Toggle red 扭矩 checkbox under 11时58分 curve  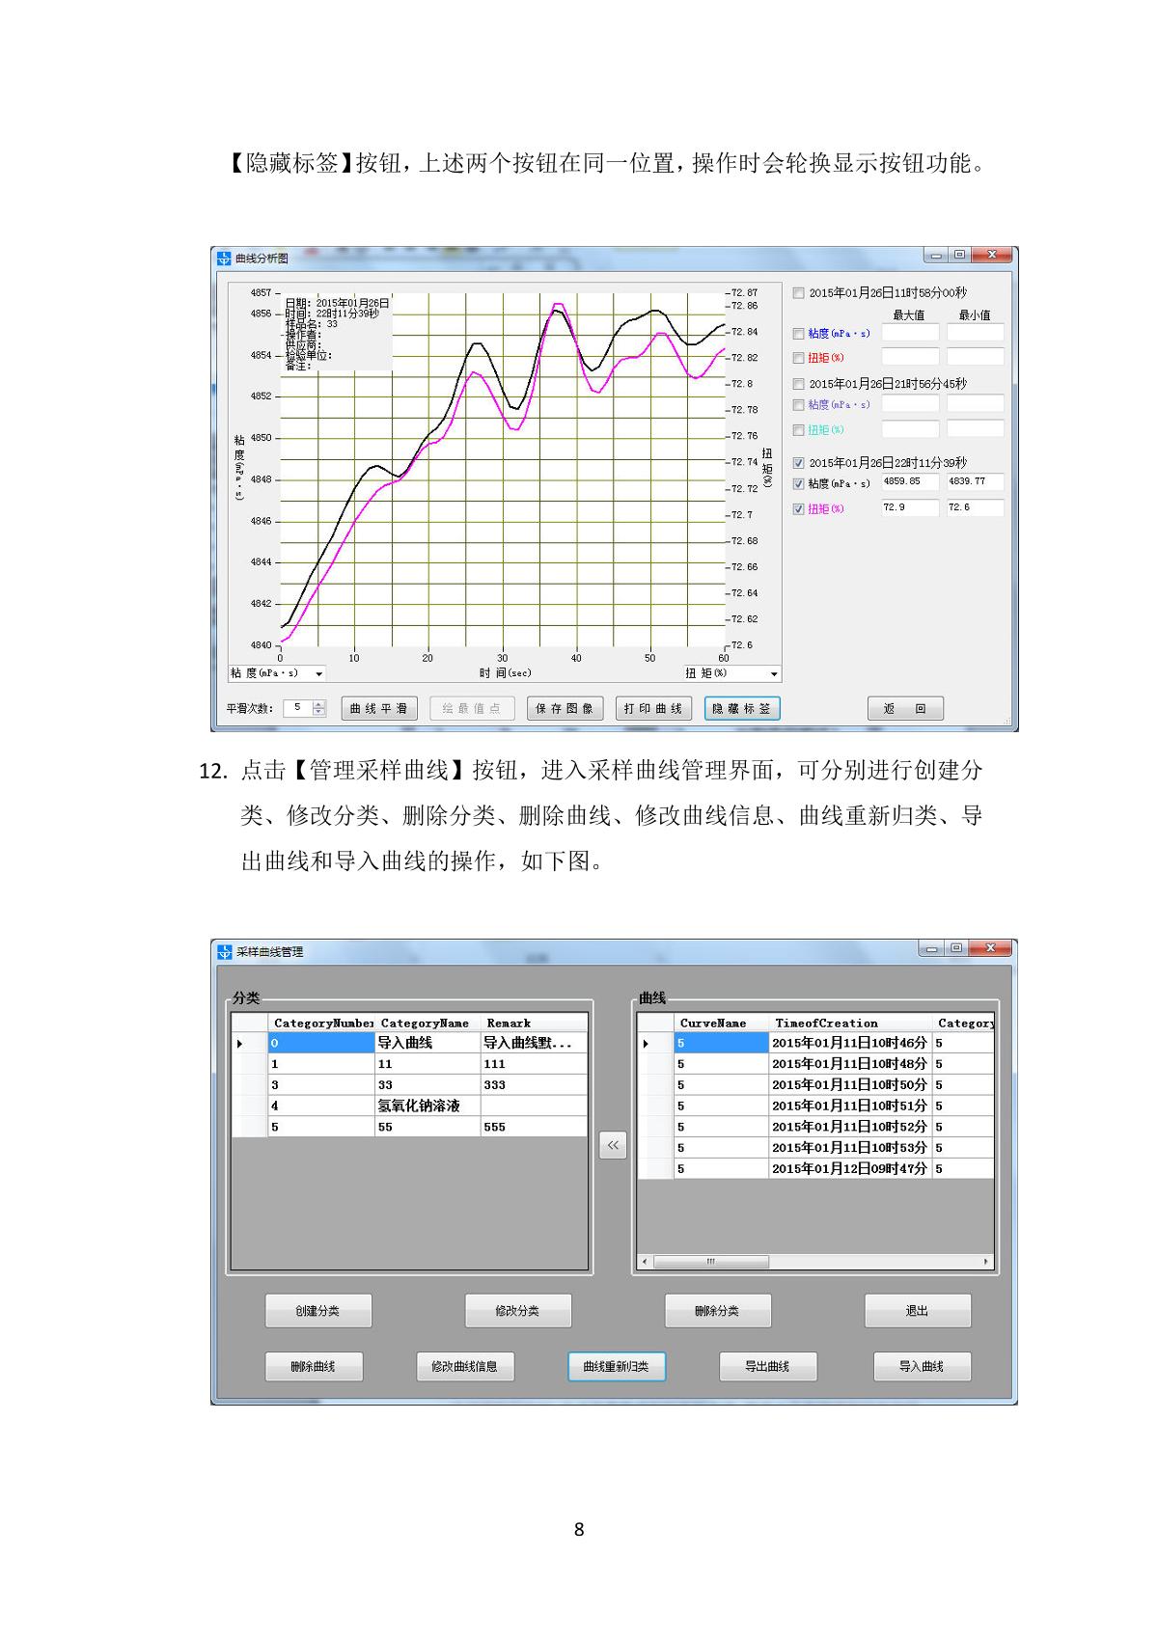tap(798, 358)
